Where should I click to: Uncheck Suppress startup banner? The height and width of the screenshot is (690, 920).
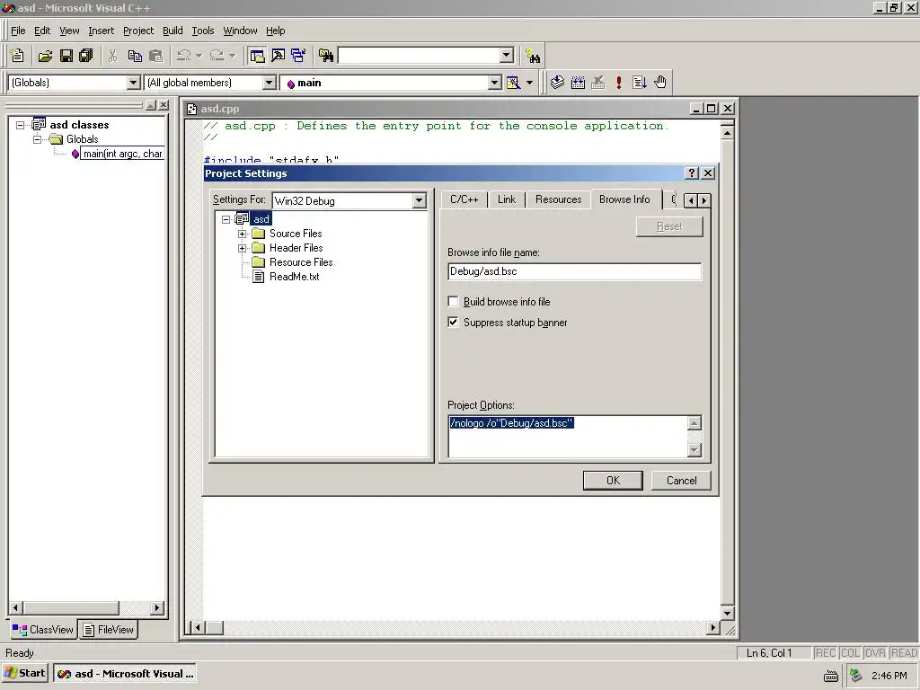[x=453, y=323]
